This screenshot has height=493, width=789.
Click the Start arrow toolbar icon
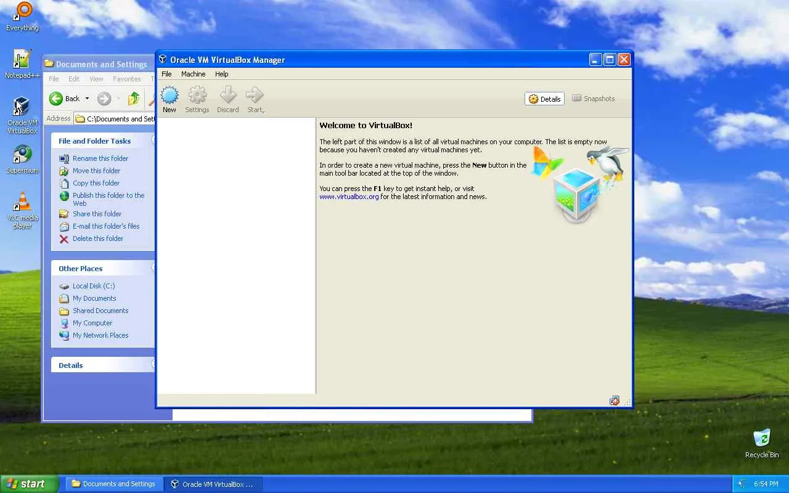pos(255,99)
